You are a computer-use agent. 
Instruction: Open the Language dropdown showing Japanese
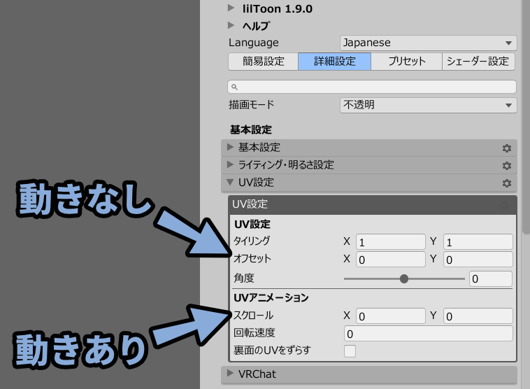tap(428, 43)
